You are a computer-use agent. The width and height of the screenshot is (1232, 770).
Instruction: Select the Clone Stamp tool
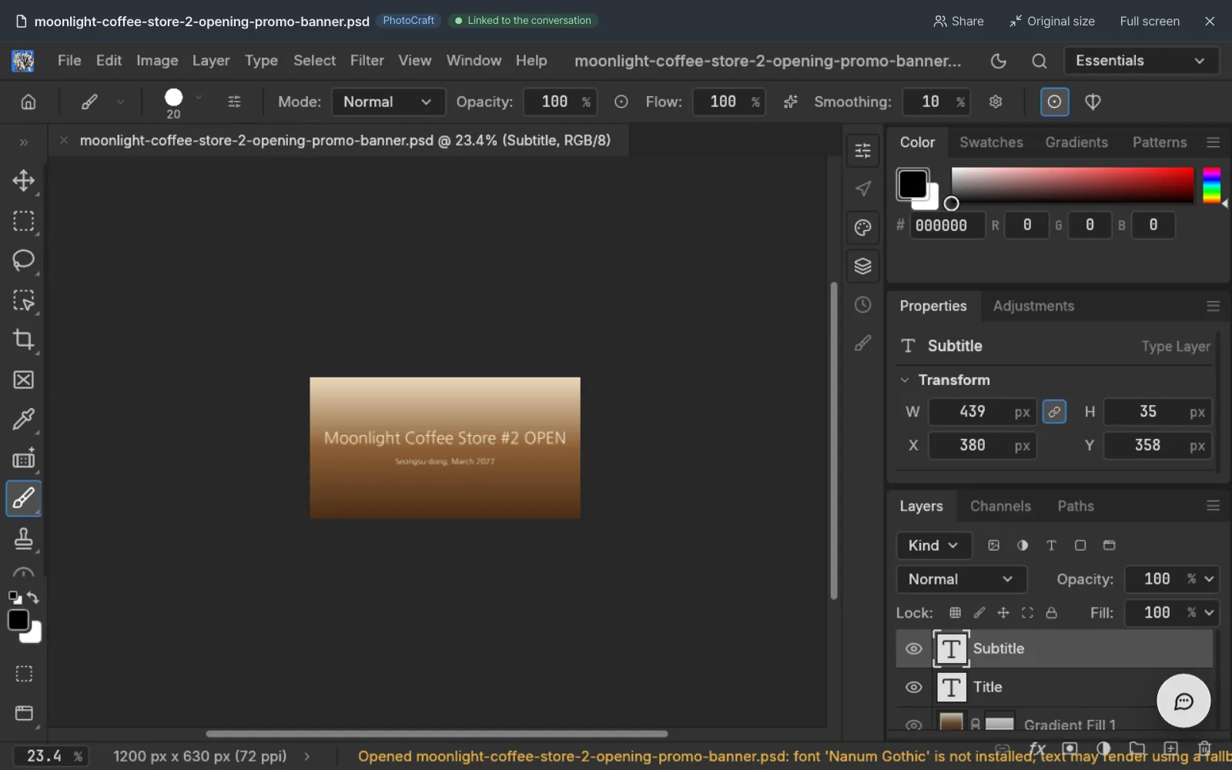(x=24, y=538)
